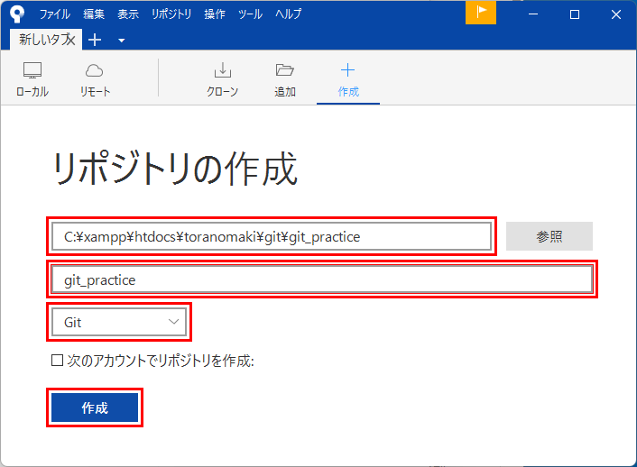Click the orange flag notification icon
637x467 pixels.
(481, 13)
